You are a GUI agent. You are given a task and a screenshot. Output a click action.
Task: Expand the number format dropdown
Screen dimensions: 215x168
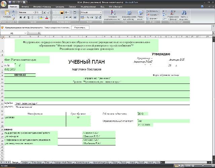100,12
